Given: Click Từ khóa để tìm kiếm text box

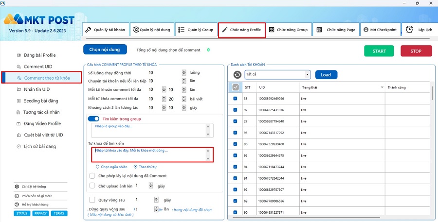Looking at the screenshot, I should tap(152, 154).
